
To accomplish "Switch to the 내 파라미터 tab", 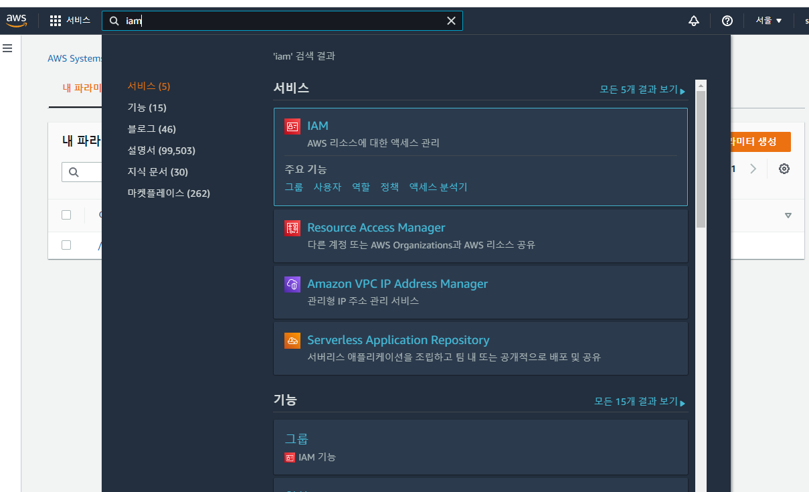I will (x=82, y=88).
